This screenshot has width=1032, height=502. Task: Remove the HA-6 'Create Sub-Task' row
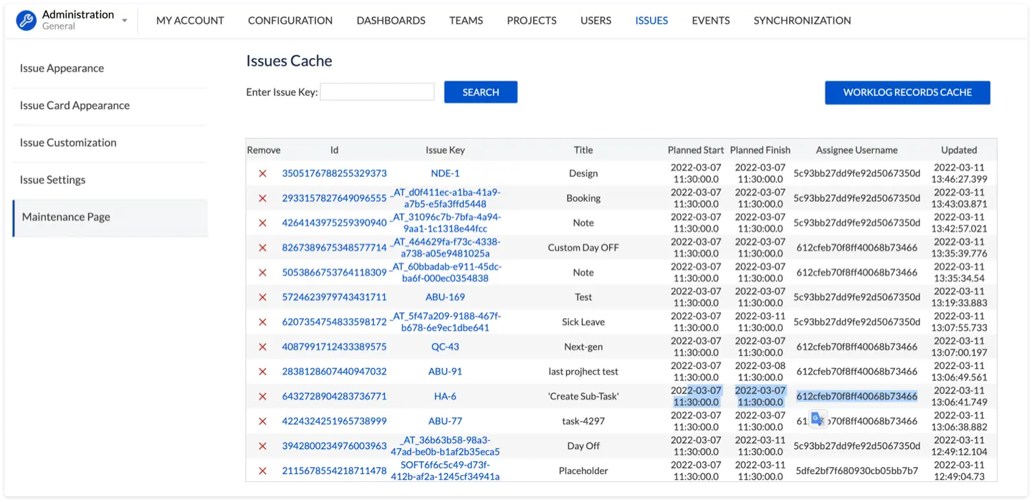tap(262, 396)
